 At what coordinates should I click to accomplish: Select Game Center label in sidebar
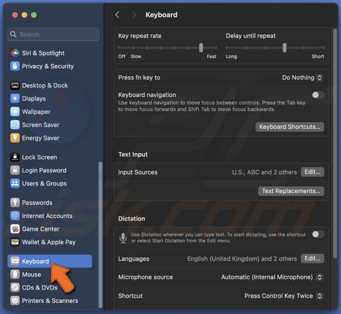point(41,229)
